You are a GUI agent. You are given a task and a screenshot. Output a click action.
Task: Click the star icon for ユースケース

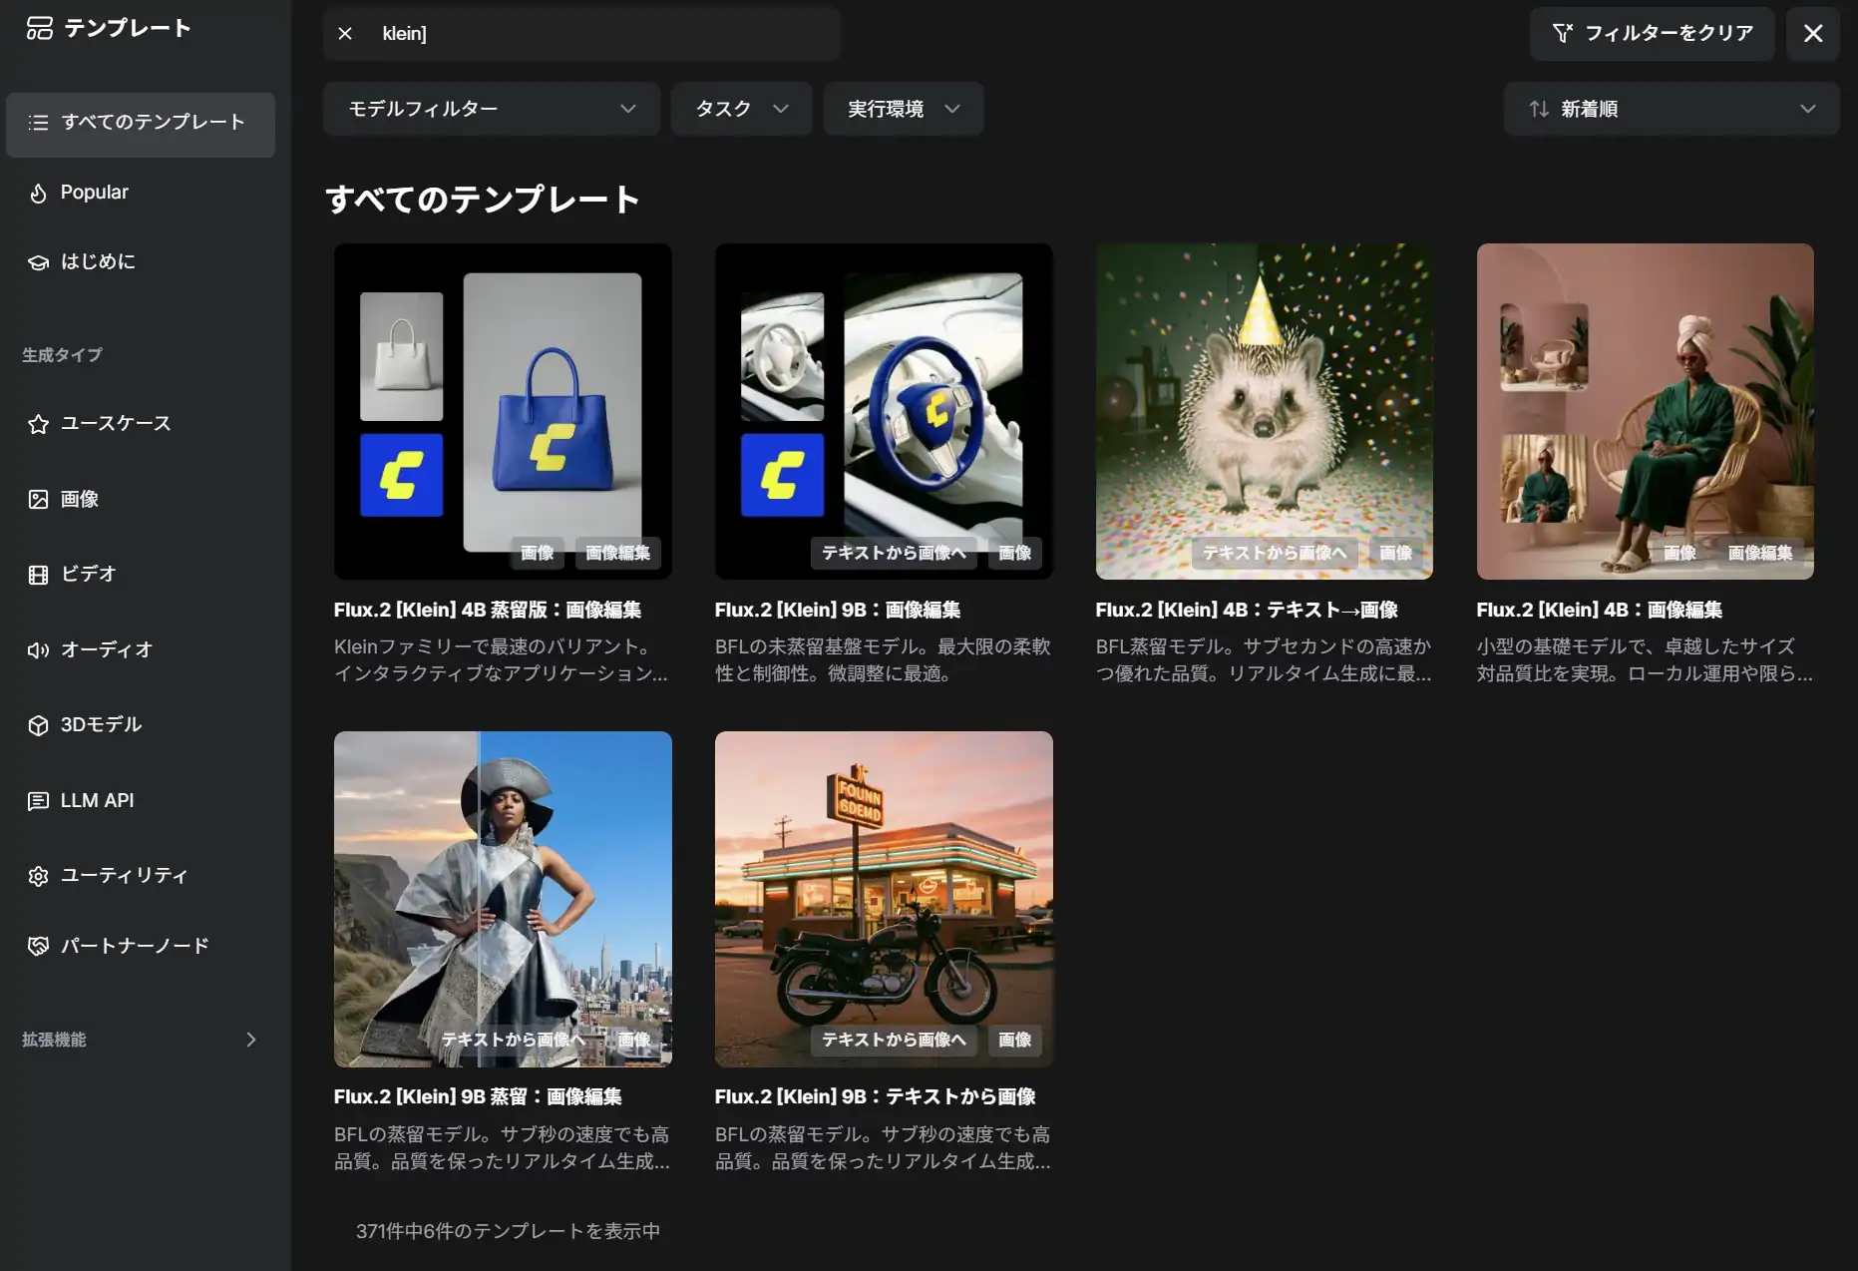tap(38, 424)
